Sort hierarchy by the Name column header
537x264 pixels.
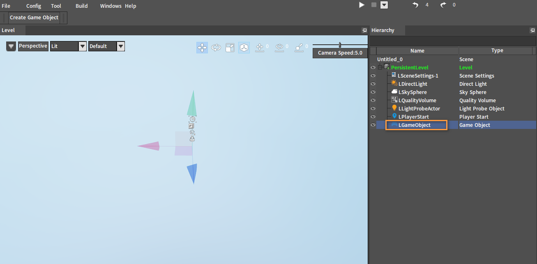417,51
